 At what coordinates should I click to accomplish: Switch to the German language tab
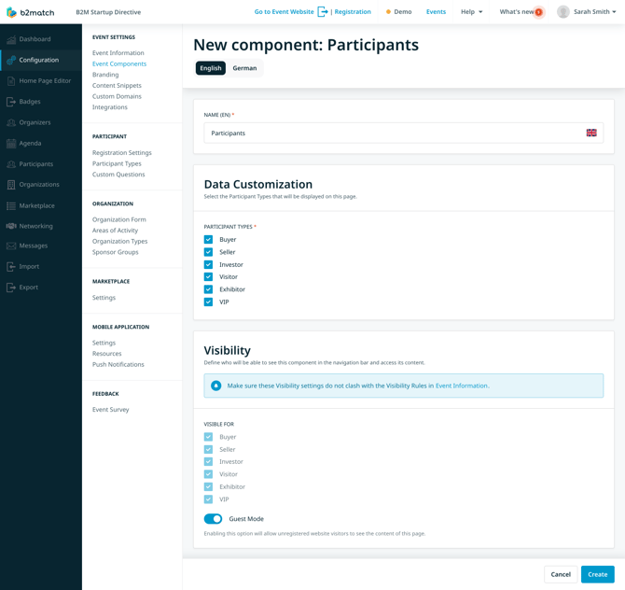coord(244,68)
